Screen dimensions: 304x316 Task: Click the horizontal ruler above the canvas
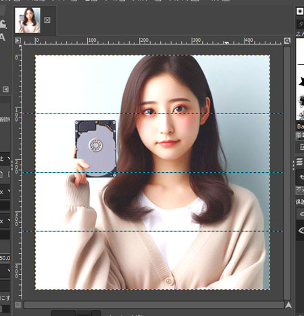[153, 41]
